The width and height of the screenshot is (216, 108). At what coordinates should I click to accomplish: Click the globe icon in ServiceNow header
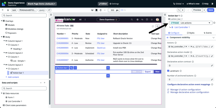click(137, 20)
